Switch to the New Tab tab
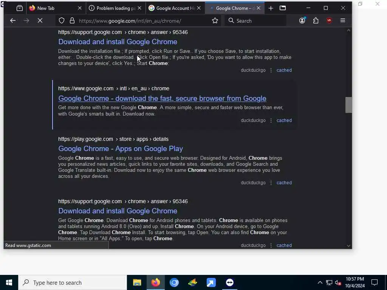Screen dimensions: 387x290 56,8
